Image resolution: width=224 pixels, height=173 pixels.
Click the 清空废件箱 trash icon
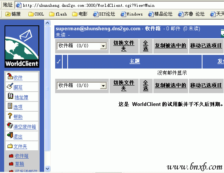(x=10, y=125)
